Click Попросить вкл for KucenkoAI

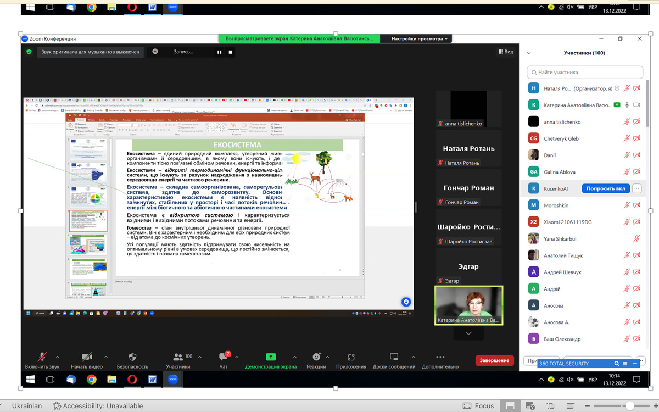pos(605,188)
